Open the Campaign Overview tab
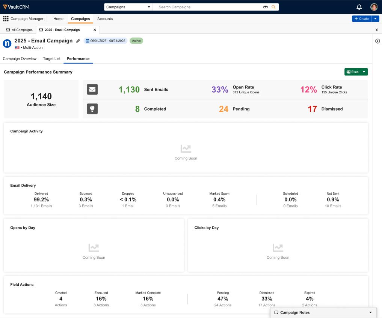382x318 pixels. click(x=20, y=59)
